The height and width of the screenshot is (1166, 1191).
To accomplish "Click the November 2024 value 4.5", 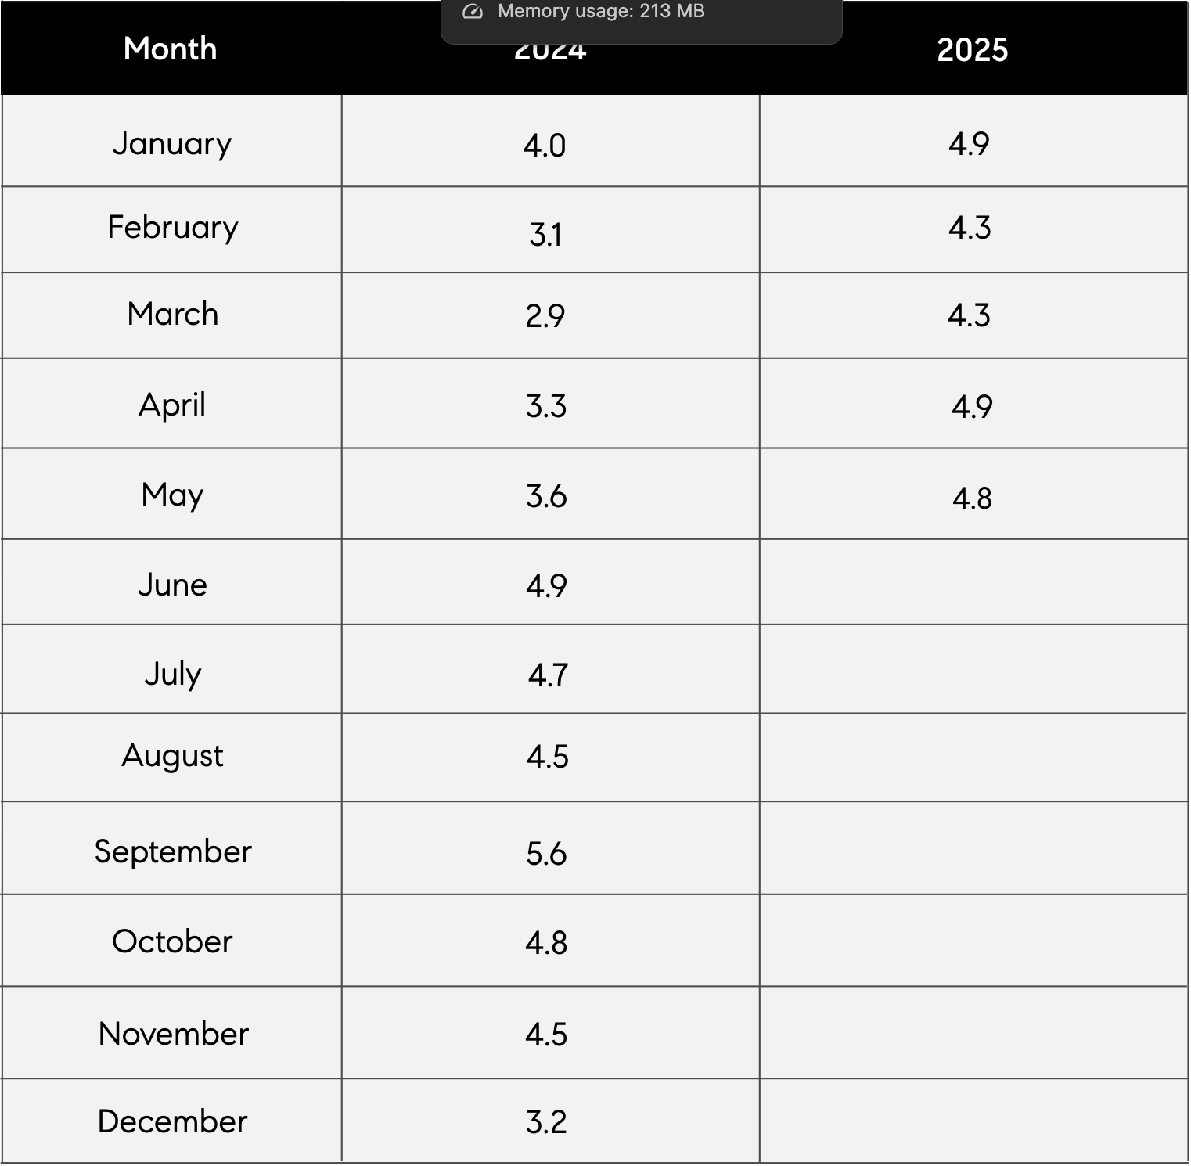I will [546, 1035].
